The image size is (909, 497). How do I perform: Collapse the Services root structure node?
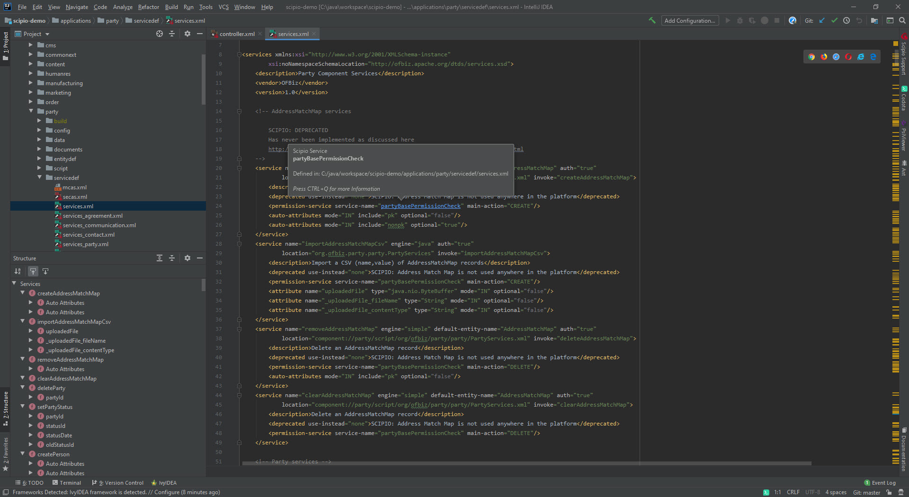[x=14, y=284]
